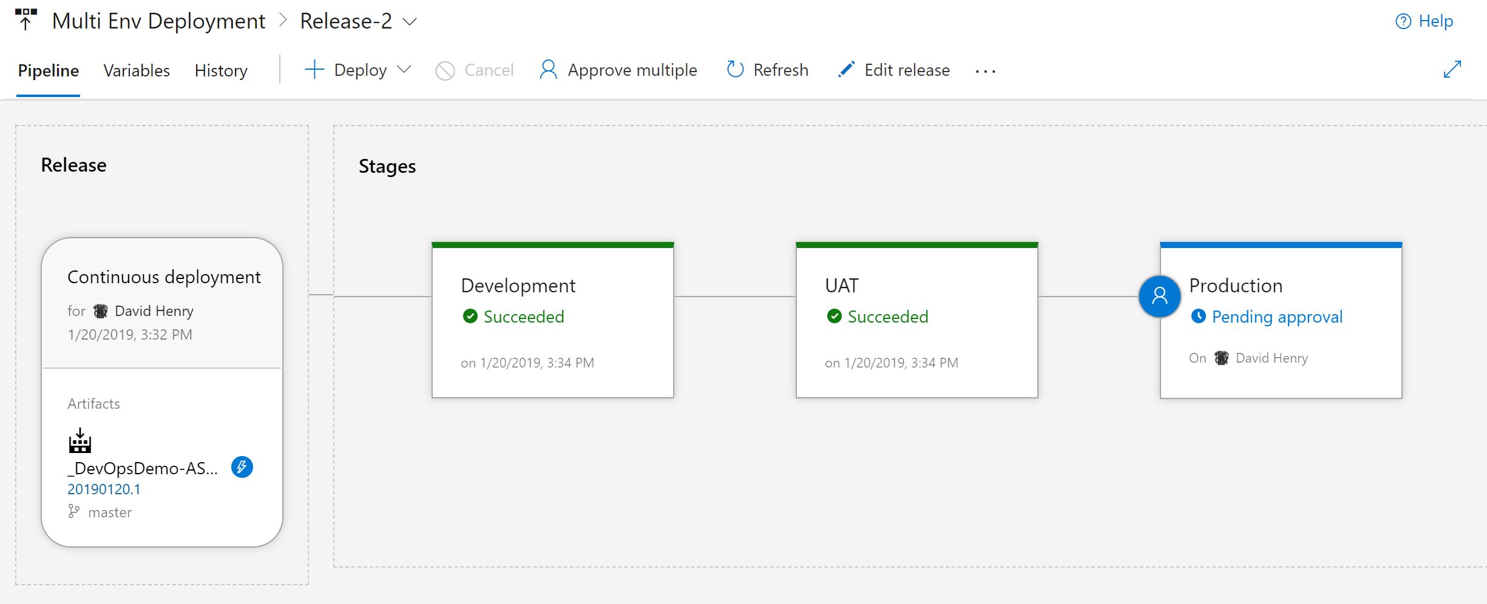Open the History tab

point(221,70)
